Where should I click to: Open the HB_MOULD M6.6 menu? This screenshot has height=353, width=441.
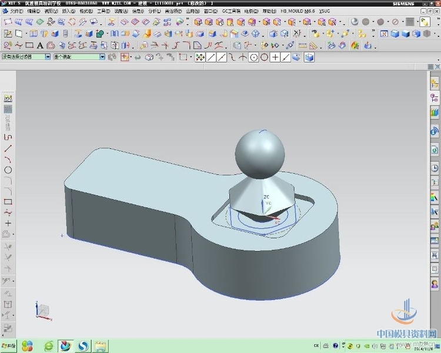point(298,11)
